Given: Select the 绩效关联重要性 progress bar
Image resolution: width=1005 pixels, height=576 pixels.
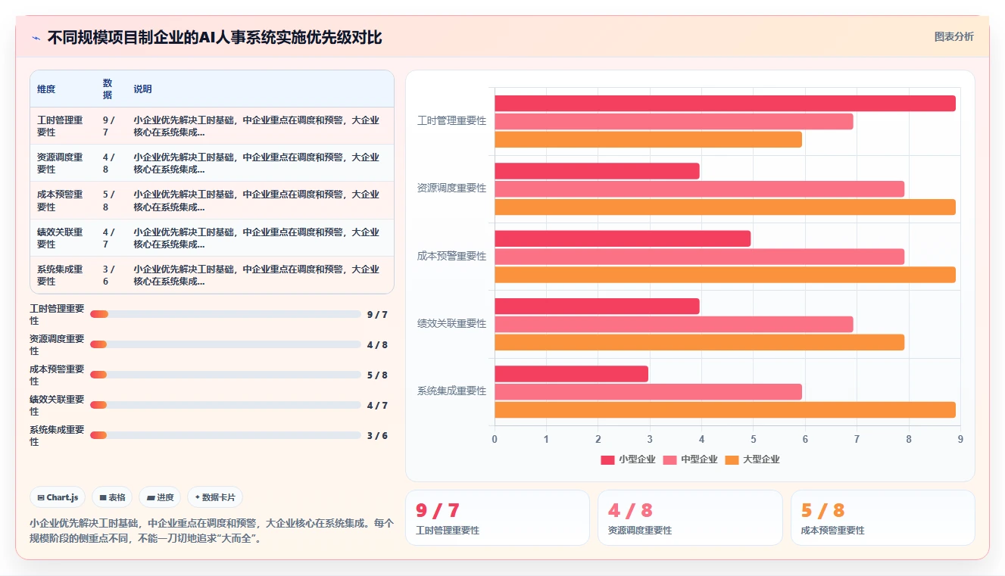Looking at the screenshot, I should [x=225, y=405].
